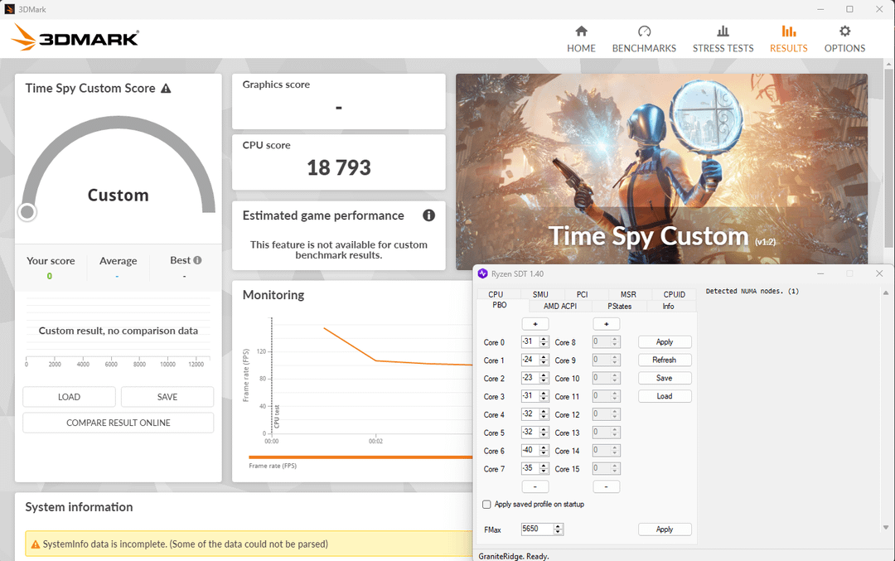Open the PStates tab in Ryzen SDT
The image size is (895, 561).
tap(619, 306)
